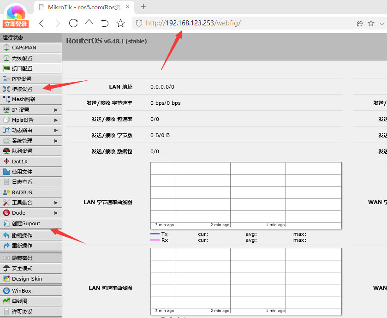
Task: Expand Mpls设置 submenu arrow
Action: 56,120
